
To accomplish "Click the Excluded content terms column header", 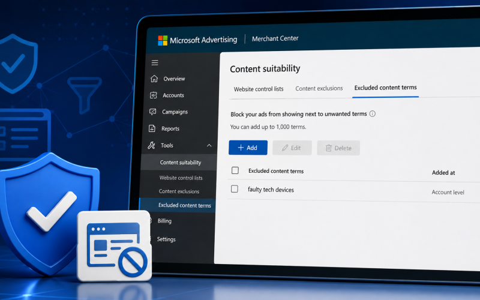I will 276,171.
